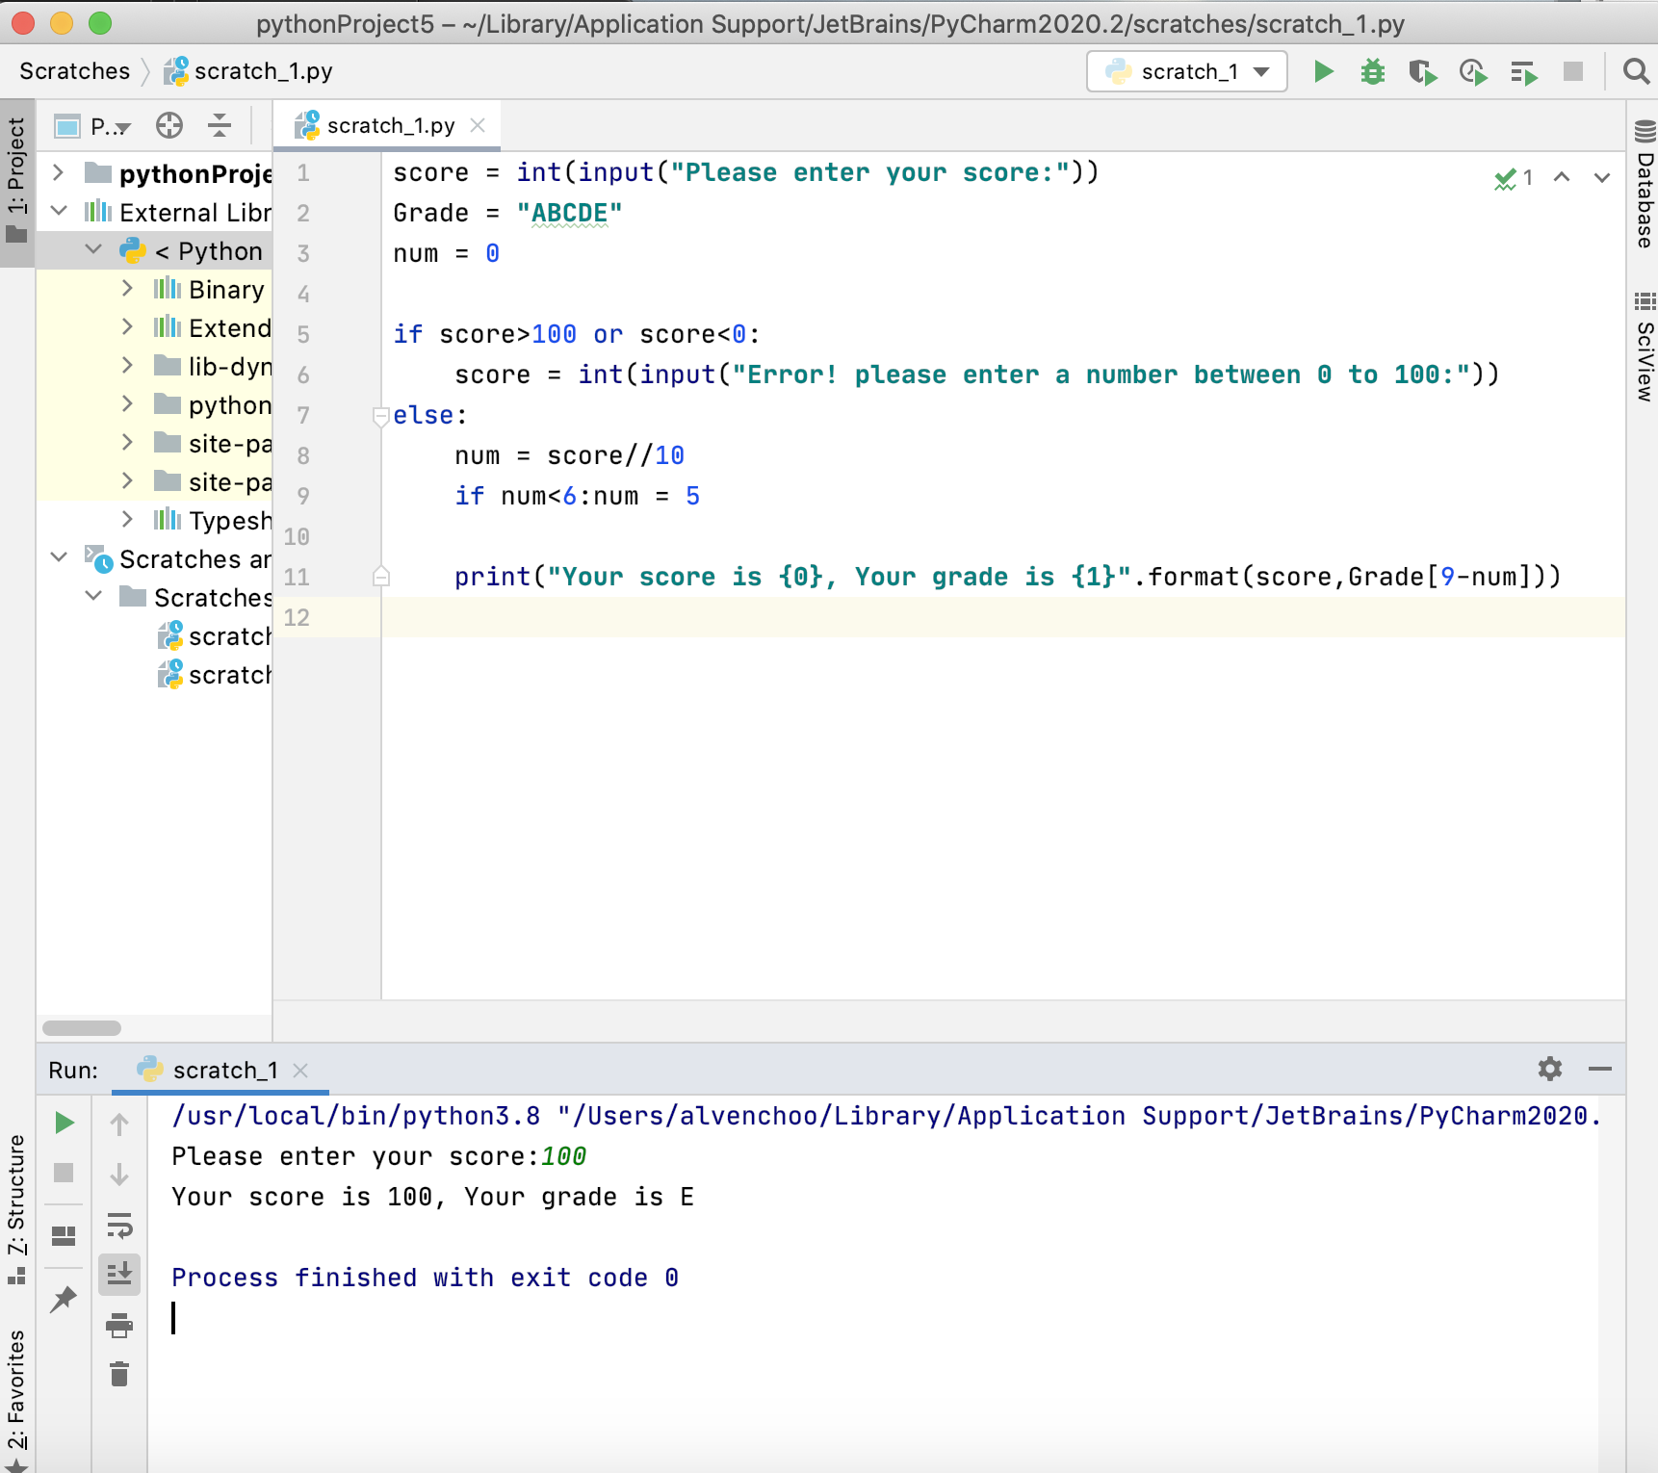Select the python folder under interpreter
1658x1473 pixels.
[212, 404]
